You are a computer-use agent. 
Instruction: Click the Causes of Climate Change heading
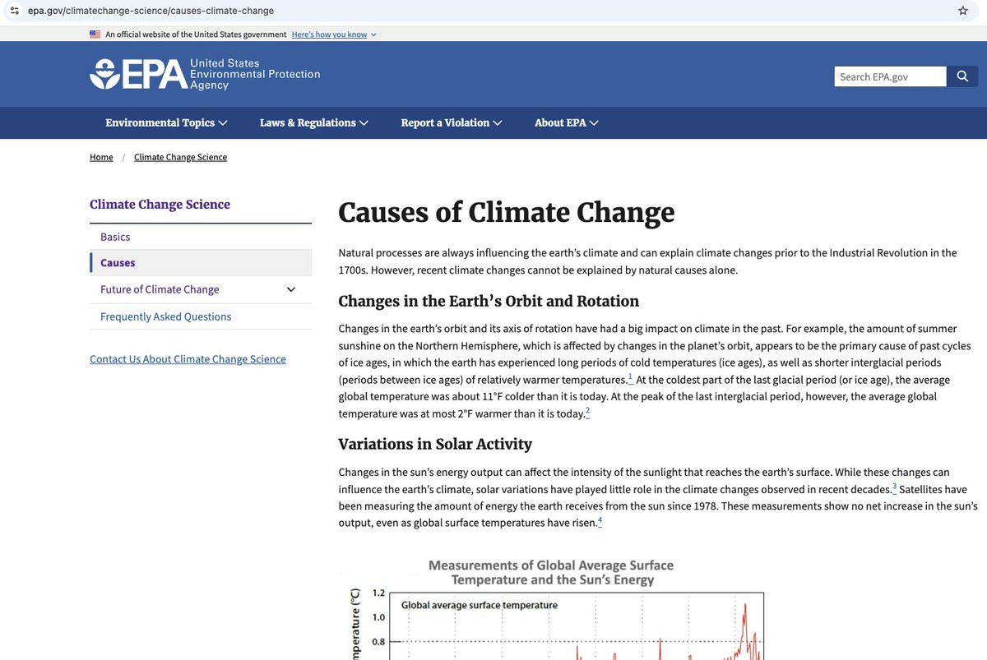click(507, 212)
